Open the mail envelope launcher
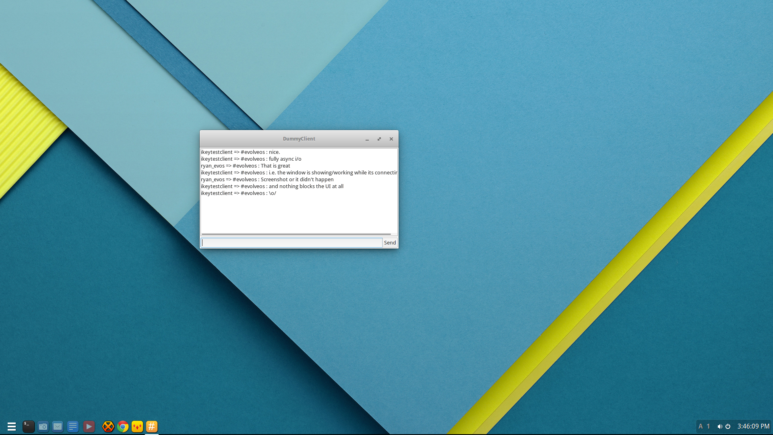The width and height of the screenshot is (773, 435). 58,426
